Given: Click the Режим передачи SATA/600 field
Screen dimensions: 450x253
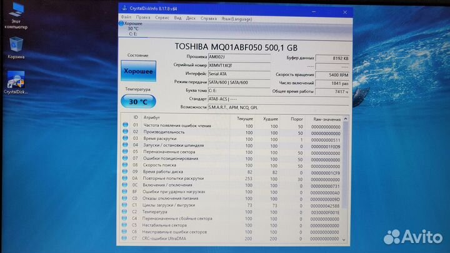Looking at the screenshot, I should [239, 82].
